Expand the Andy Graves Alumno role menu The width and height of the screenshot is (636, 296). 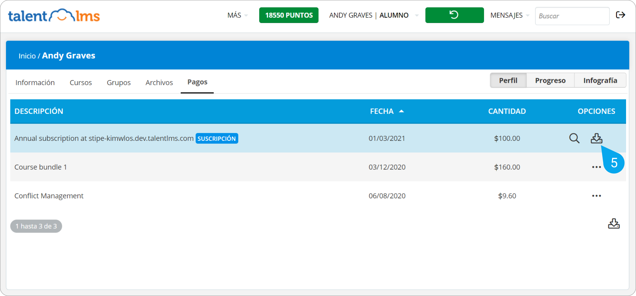374,15
